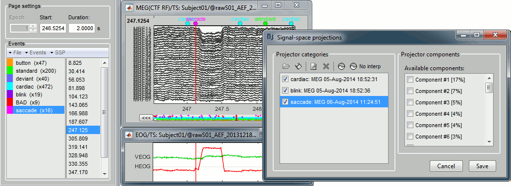Click the delete projector X icon
This screenshot has height=186, width=511.
(326, 66)
